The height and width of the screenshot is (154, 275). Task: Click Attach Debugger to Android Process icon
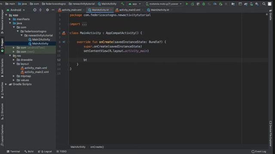coord(220,4)
